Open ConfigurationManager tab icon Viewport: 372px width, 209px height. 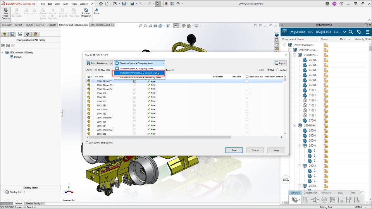coord(20,34)
